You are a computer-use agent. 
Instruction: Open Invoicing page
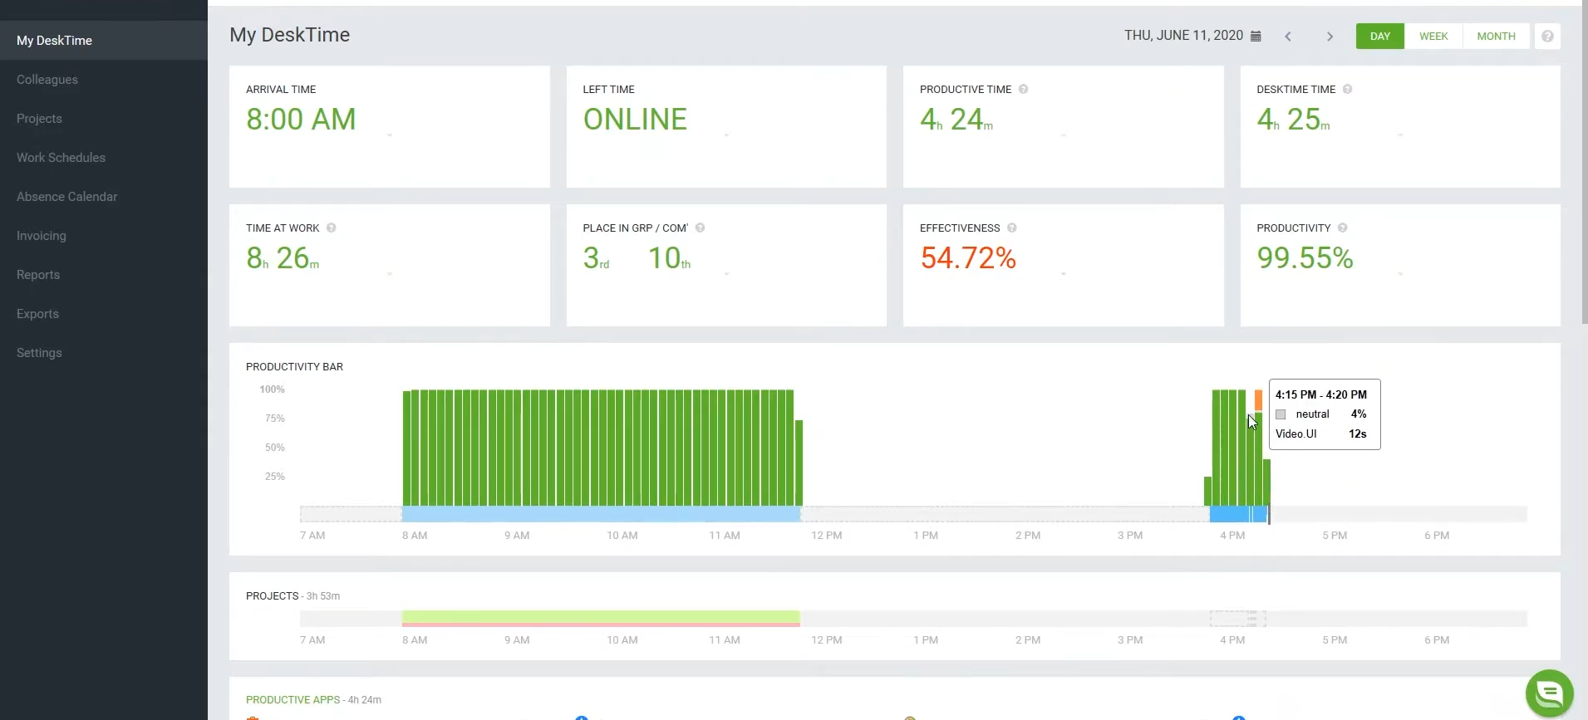104,236
